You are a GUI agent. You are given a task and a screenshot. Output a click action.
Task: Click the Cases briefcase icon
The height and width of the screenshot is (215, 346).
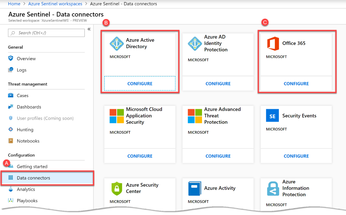(11, 95)
